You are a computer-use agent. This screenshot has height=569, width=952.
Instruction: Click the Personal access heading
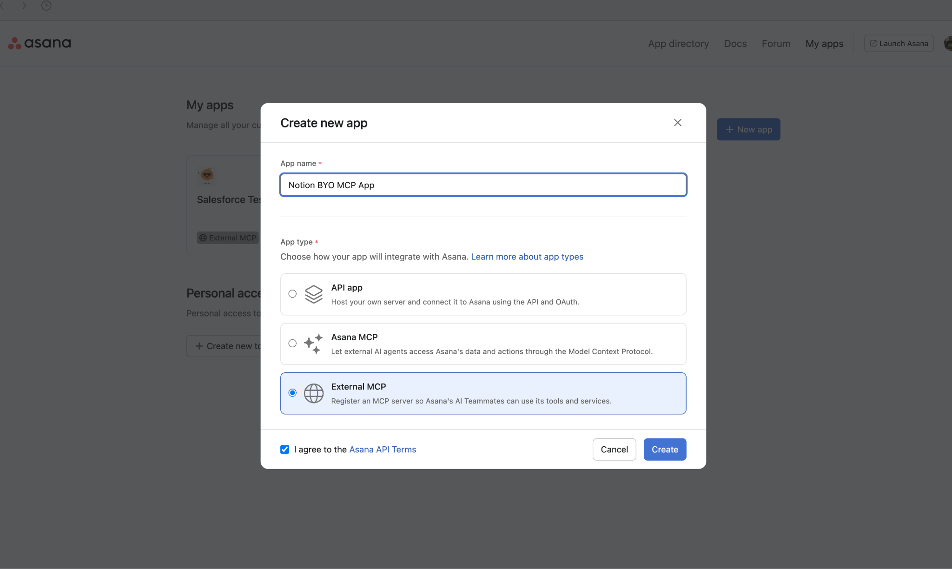[224, 293]
